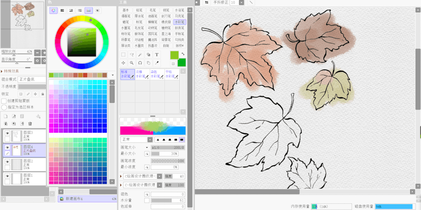Click the light green foreground color swatch
This screenshot has height=210, width=421.
point(174,56)
